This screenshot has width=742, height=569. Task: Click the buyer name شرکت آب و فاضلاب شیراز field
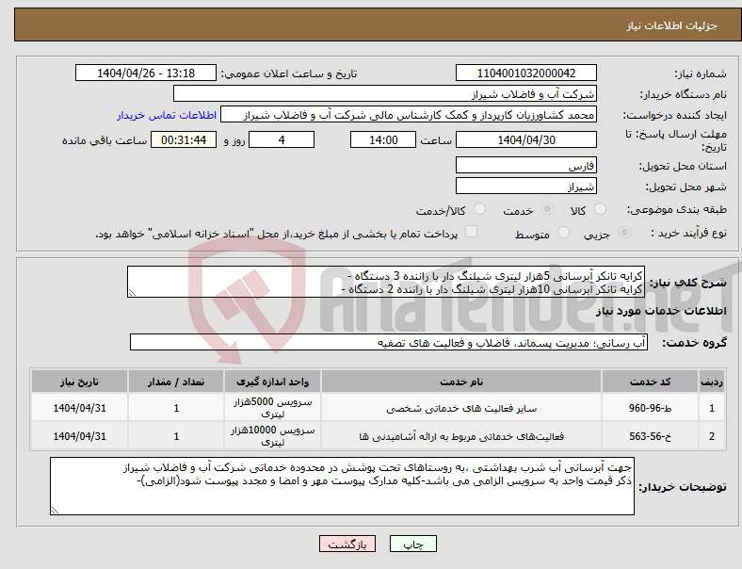point(385,93)
